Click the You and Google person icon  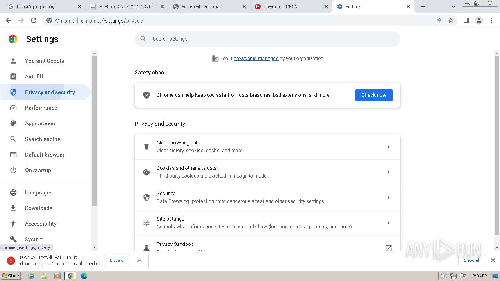[13, 61]
